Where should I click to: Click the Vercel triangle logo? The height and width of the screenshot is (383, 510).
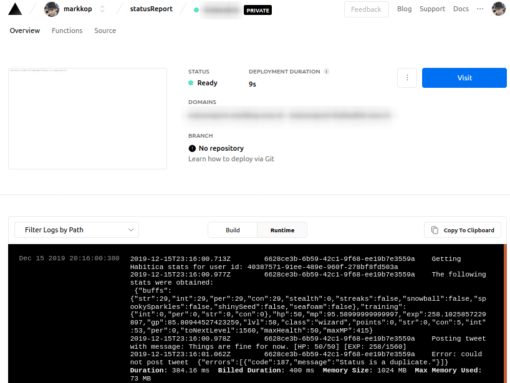(x=15, y=9)
